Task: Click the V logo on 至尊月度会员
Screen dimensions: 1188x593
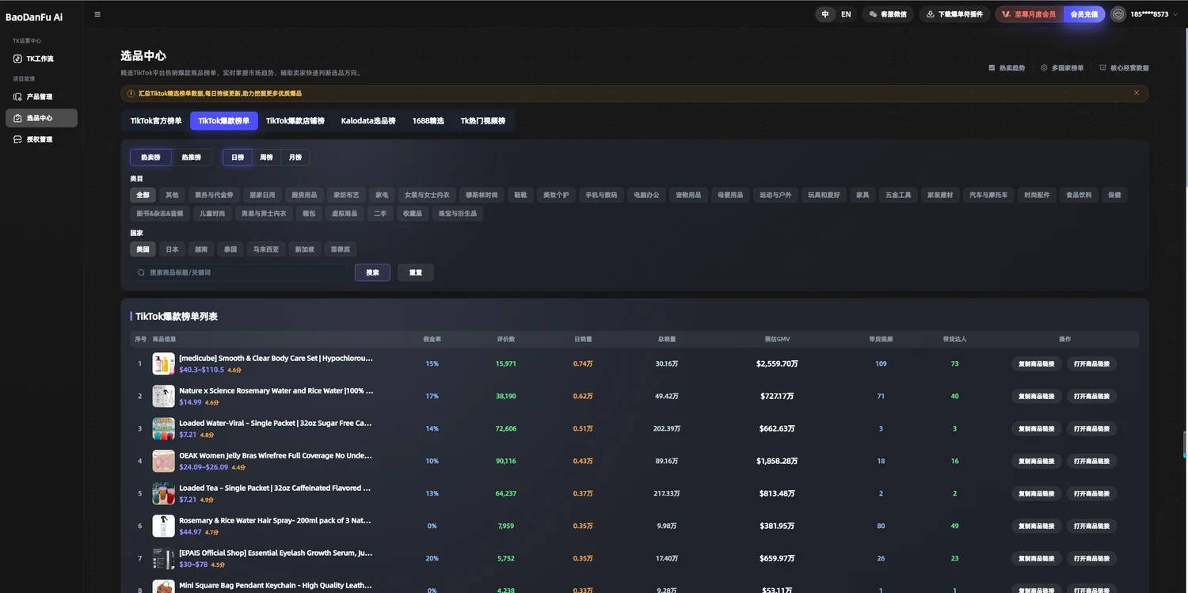Action: (1006, 14)
